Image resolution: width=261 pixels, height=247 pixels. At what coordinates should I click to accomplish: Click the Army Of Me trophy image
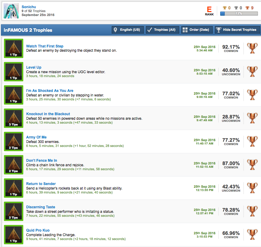pyautogui.click(x=14, y=141)
